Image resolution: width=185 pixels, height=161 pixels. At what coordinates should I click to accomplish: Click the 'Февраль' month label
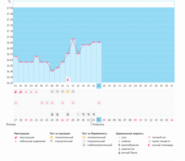(x=98, y=124)
